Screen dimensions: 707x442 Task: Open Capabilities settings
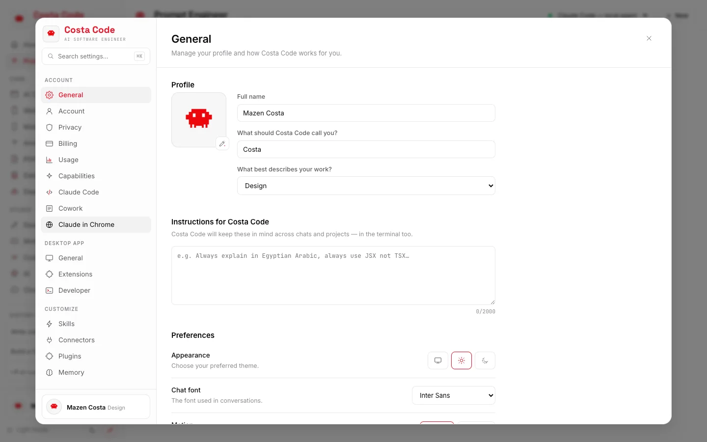coord(96,176)
